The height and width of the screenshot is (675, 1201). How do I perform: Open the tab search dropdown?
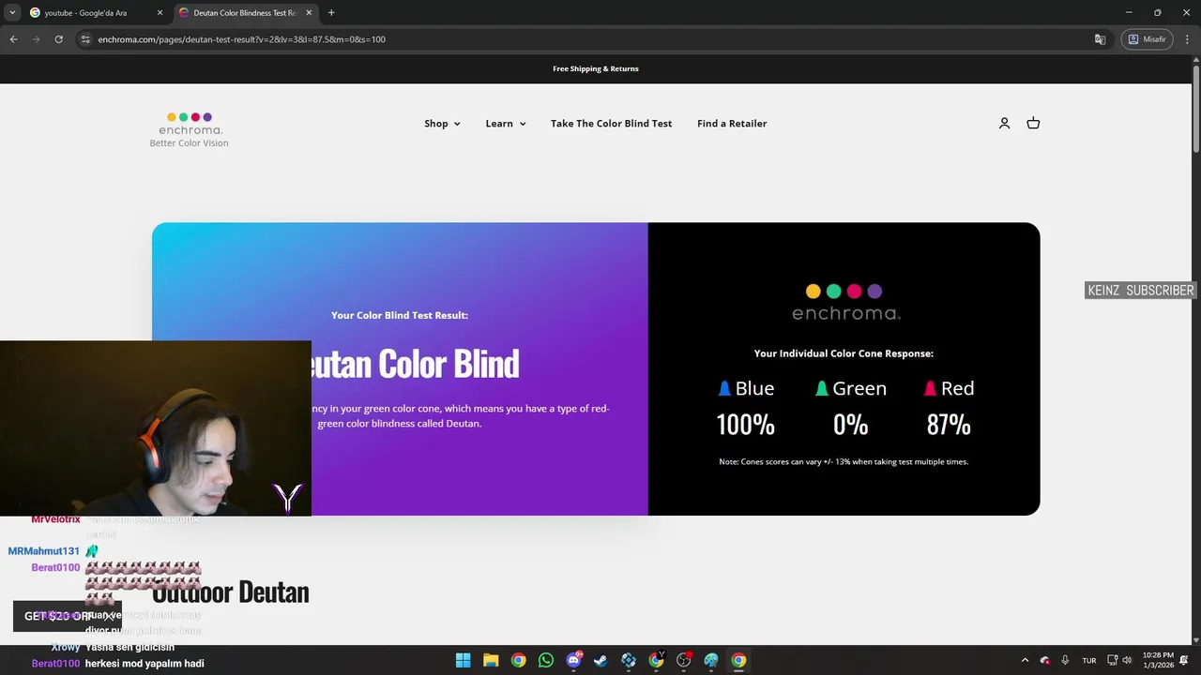(x=12, y=13)
